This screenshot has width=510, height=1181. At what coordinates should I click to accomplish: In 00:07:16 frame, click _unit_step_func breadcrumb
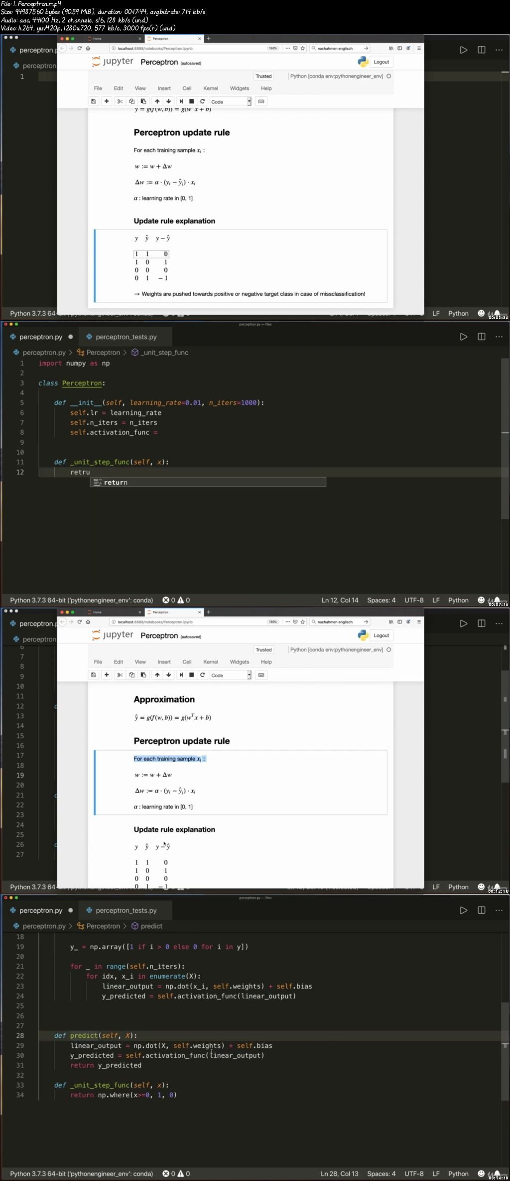pyautogui.click(x=160, y=353)
